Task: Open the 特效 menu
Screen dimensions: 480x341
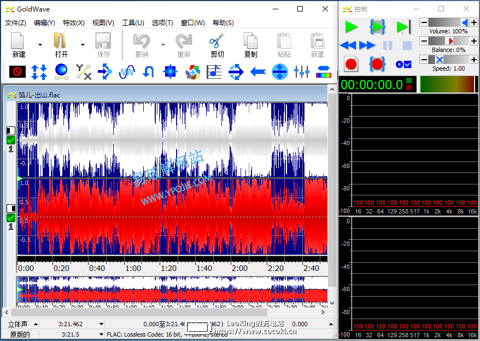Action: coord(73,22)
